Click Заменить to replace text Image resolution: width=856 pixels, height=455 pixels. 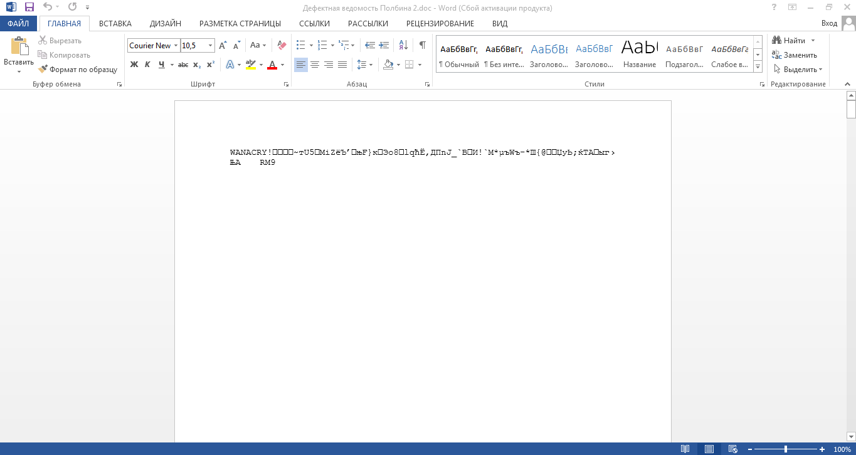tap(795, 55)
